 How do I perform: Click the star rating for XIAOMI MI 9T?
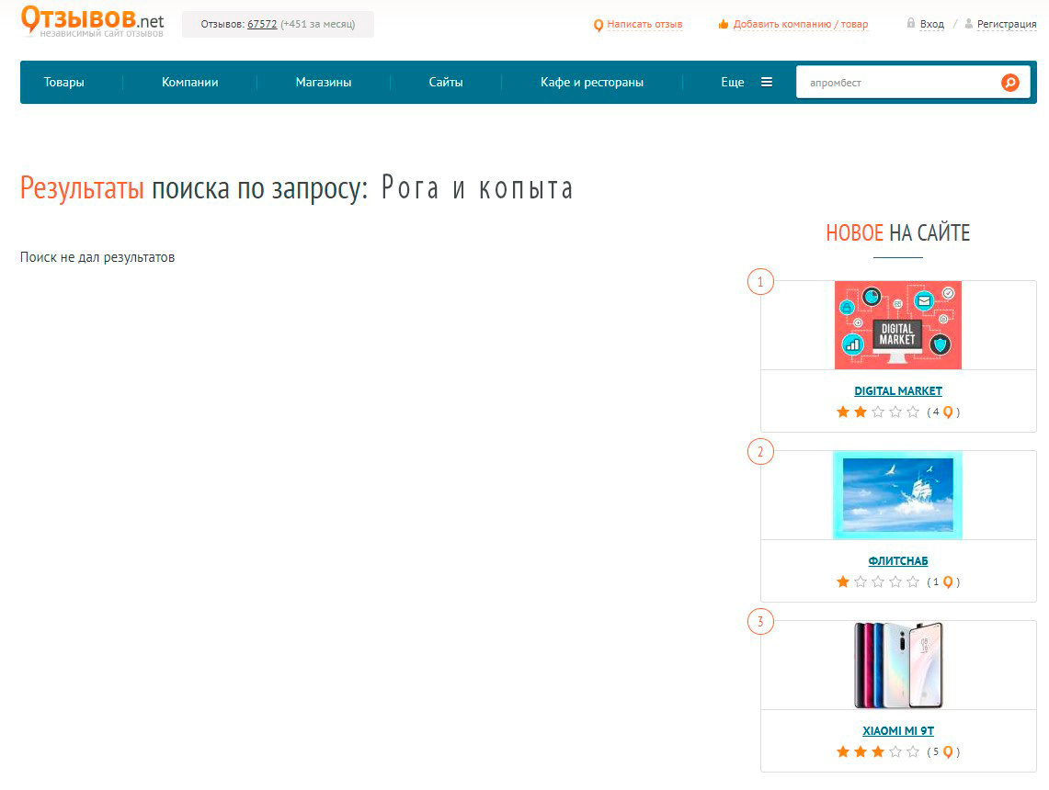[x=878, y=751]
